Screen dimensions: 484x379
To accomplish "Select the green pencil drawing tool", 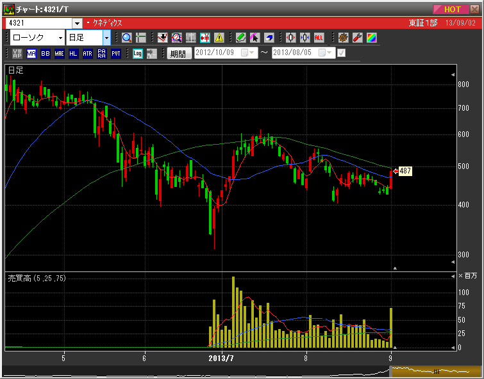I will point(240,38).
